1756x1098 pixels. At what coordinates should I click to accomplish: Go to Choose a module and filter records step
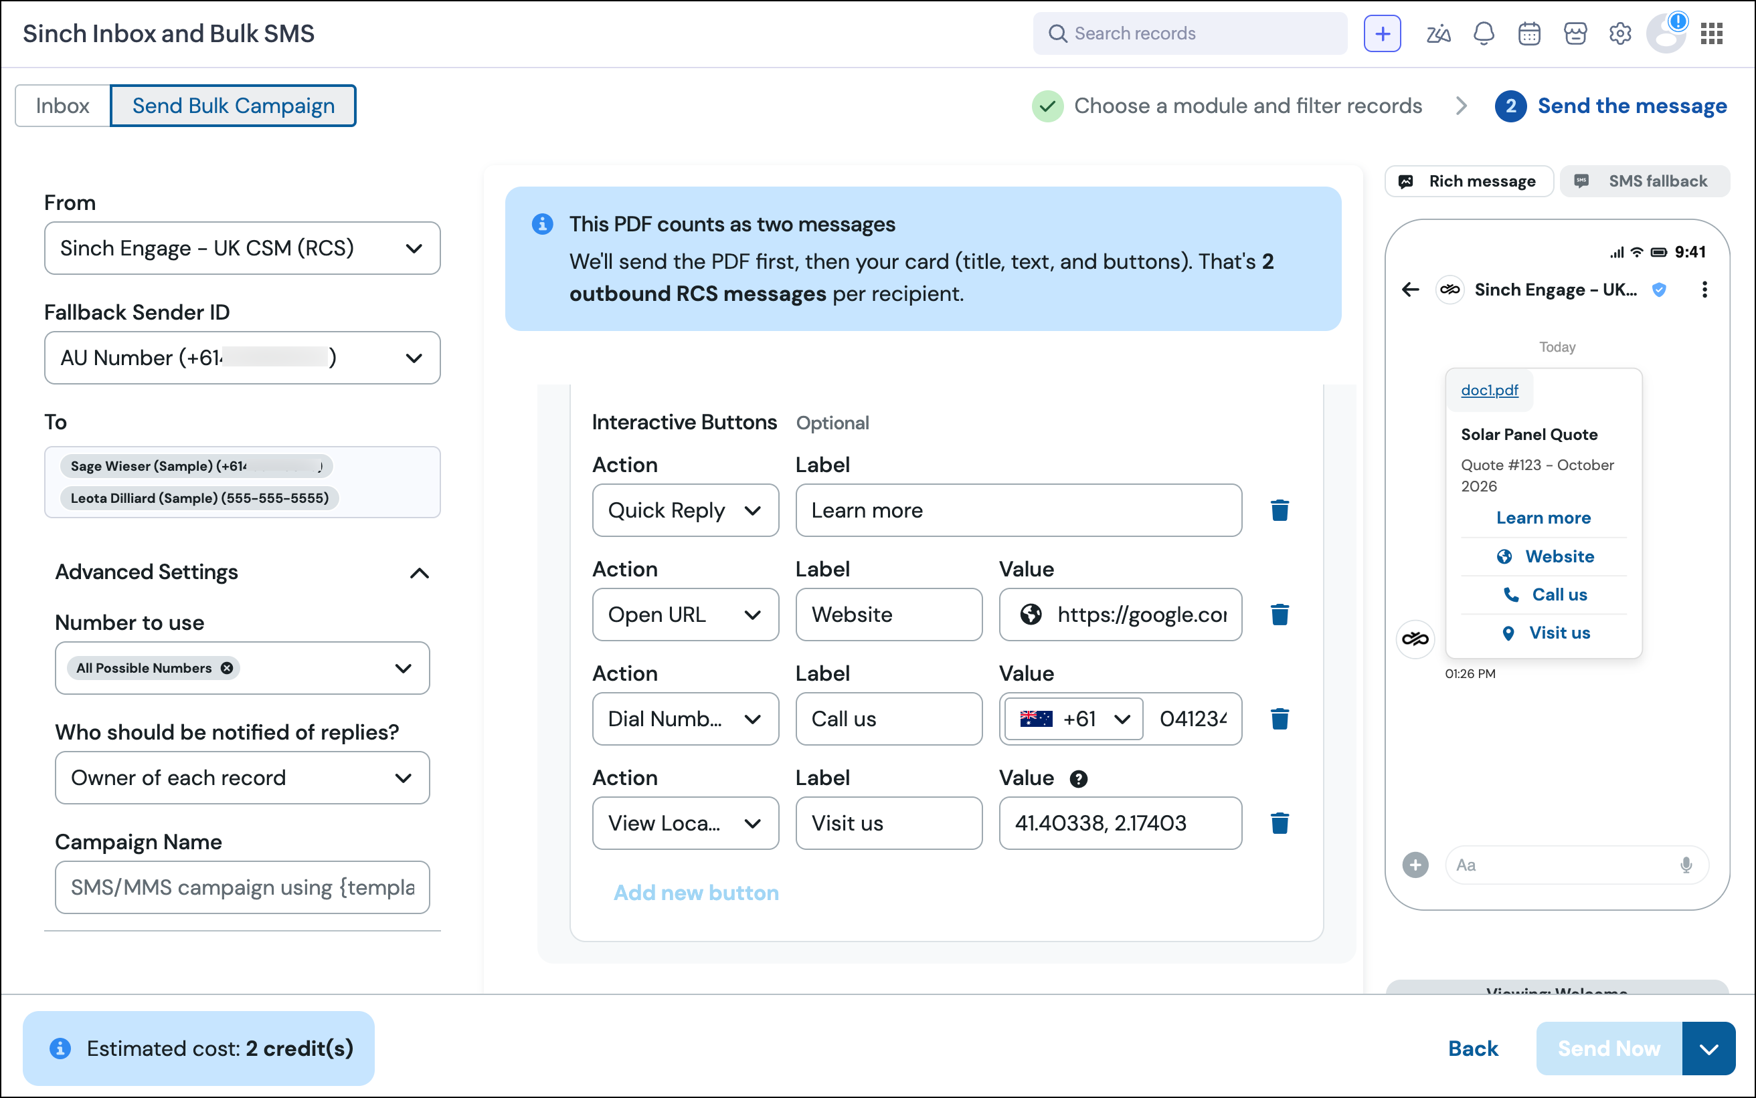pos(1227,106)
